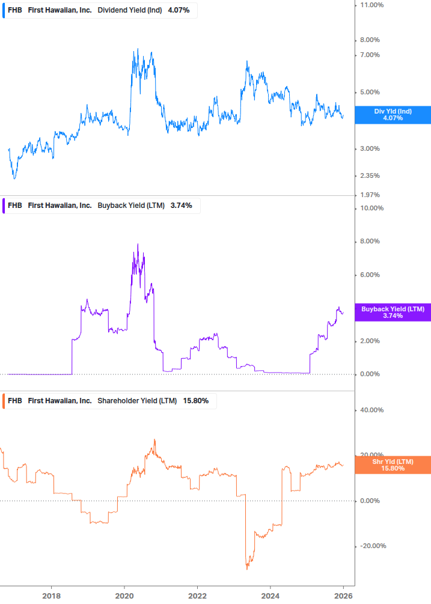Select the purple Buyback Yield (LTM) 3.74% tag
The height and width of the screenshot is (604, 431).
(x=393, y=313)
